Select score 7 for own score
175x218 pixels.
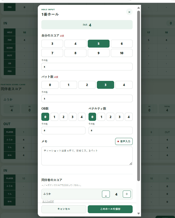52,53
